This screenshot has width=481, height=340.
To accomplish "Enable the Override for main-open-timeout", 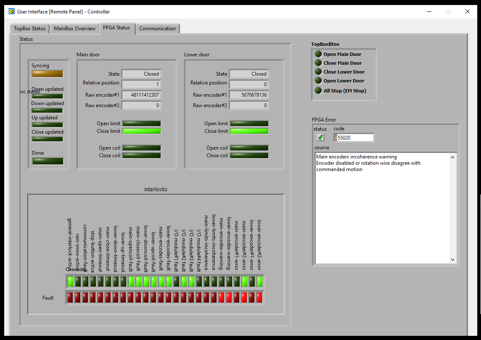I will click(x=101, y=282).
